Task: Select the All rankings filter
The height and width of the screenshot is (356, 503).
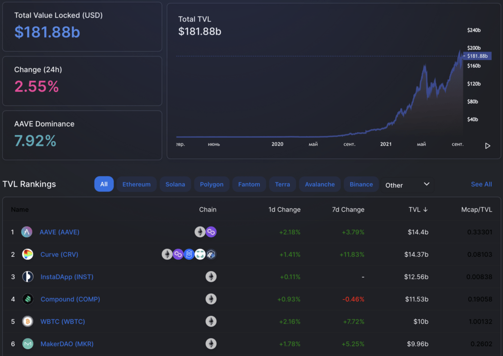Action: point(104,184)
